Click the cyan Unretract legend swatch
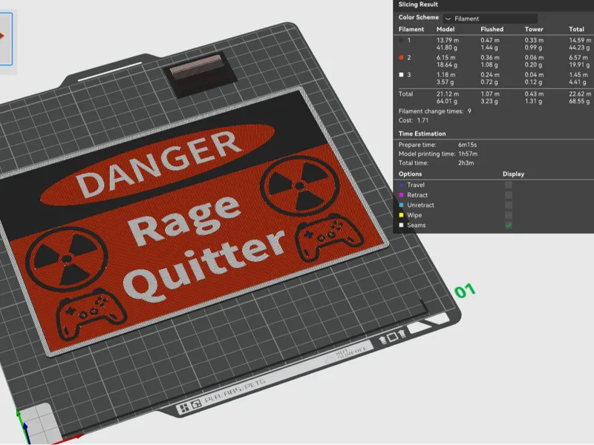This screenshot has height=445, width=594. click(401, 205)
